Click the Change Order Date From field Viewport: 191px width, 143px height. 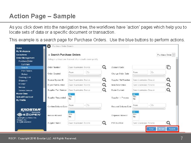[x=140, y=72]
